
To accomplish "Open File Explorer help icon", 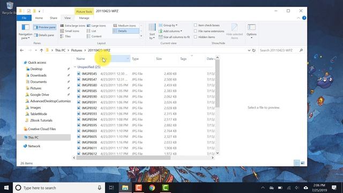I will pos(304,18).
